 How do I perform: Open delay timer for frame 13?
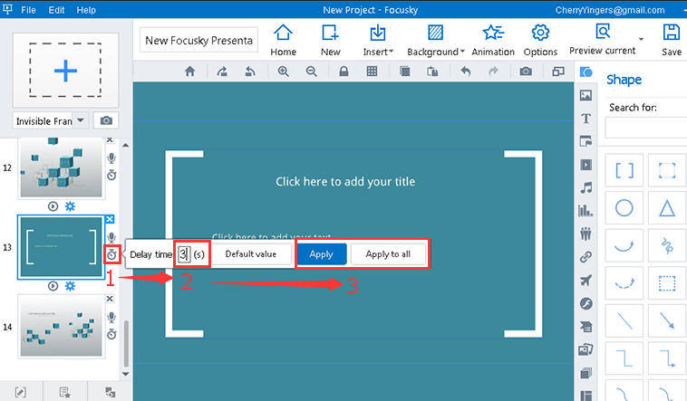pyautogui.click(x=112, y=254)
